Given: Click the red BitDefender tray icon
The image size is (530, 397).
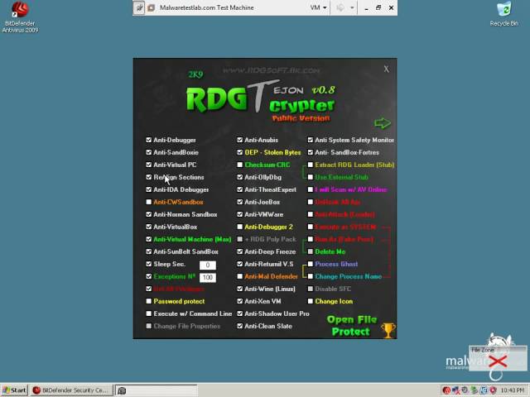Looking at the screenshot, I should (x=446, y=390).
